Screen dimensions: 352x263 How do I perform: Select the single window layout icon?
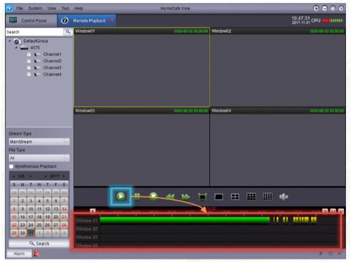click(x=219, y=197)
